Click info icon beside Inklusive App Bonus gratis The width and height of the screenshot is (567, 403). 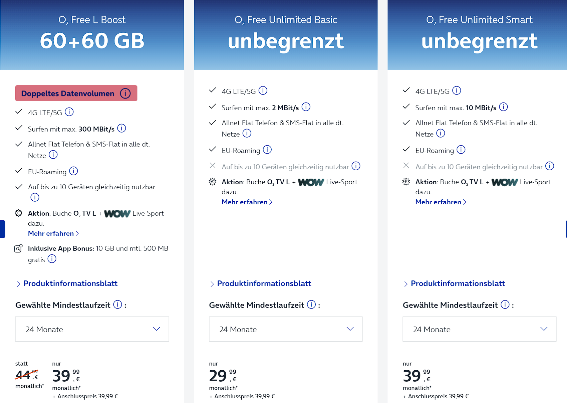click(52, 259)
